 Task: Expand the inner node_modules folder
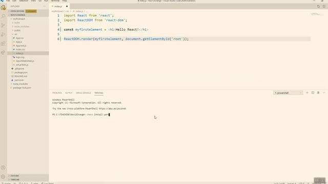click(22, 27)
